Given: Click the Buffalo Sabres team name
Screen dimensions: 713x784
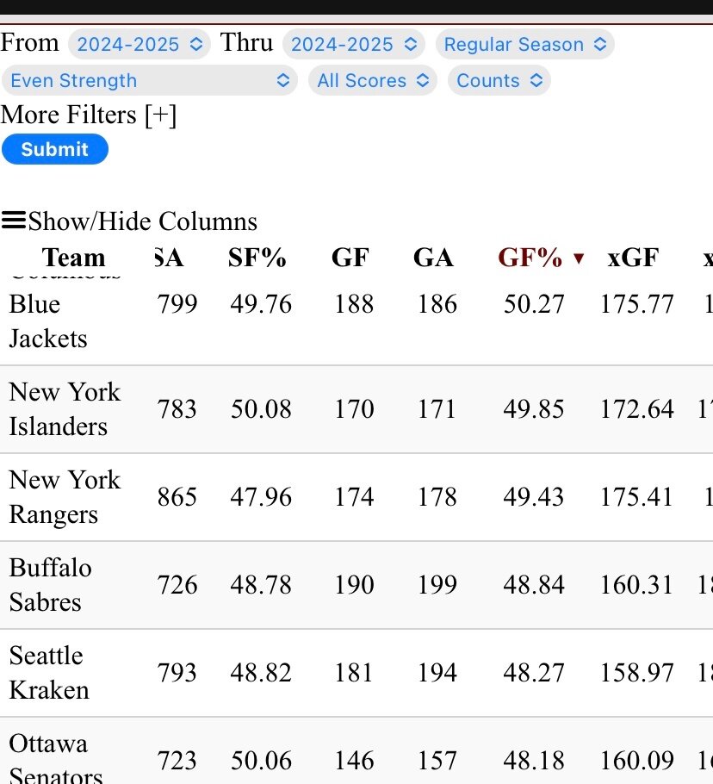Looking at the screenshot, I should click(51, 584).
